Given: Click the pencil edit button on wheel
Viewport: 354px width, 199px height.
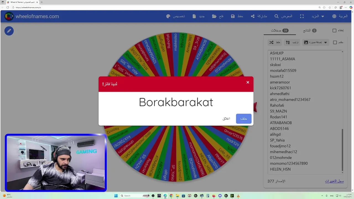Looking at the screenshot, I should (x=9, y=31).
